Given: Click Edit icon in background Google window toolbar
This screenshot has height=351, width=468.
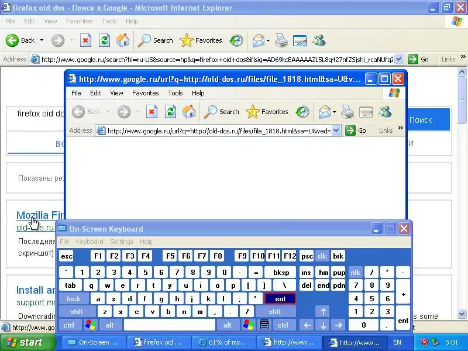Looking at the screenshot, I should tap(300, 41).
